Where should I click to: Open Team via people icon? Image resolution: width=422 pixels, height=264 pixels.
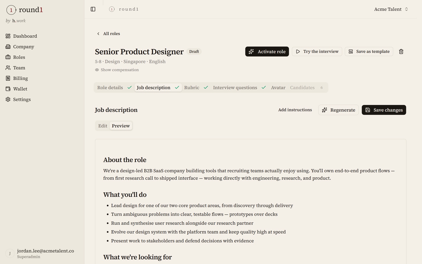point(8,68)
